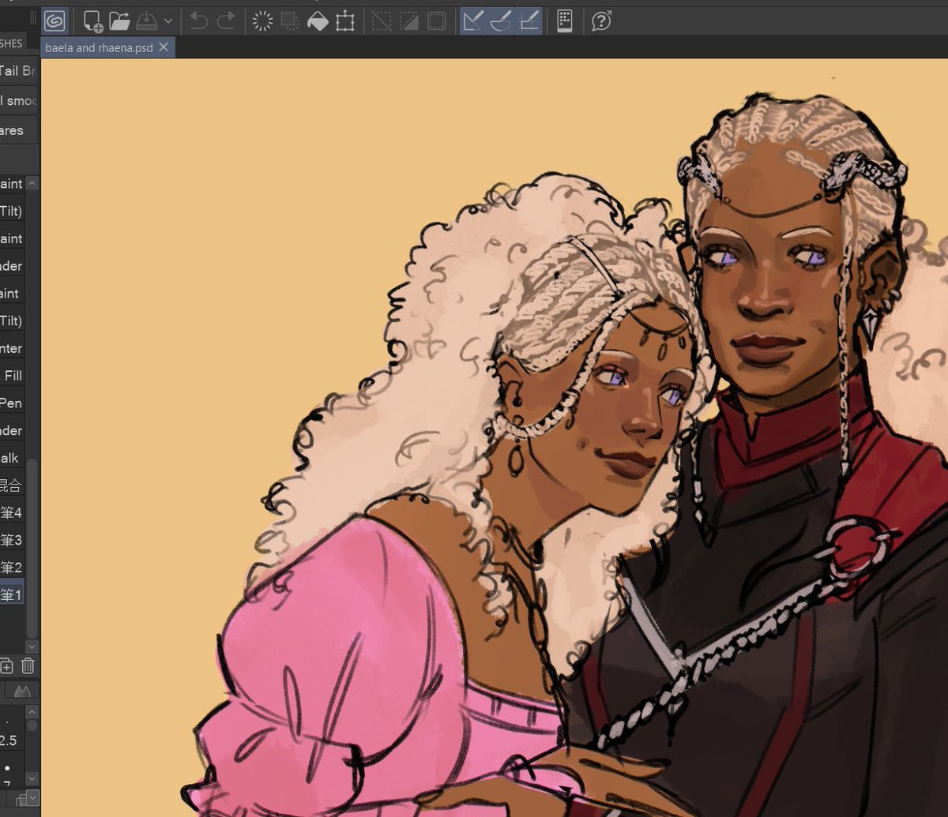Click the Fill bucket icon

coord(318,21)
